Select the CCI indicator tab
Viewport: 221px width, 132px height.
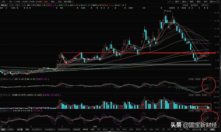[145, 130]
